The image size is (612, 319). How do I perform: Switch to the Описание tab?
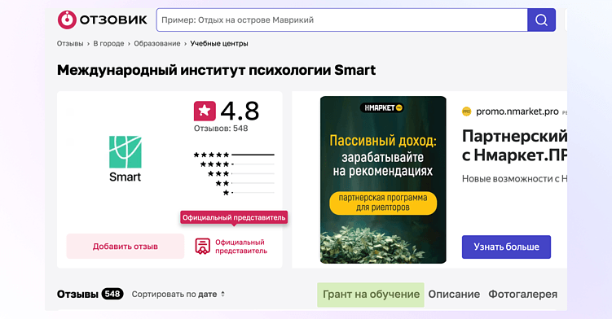[x=454, y=294]
